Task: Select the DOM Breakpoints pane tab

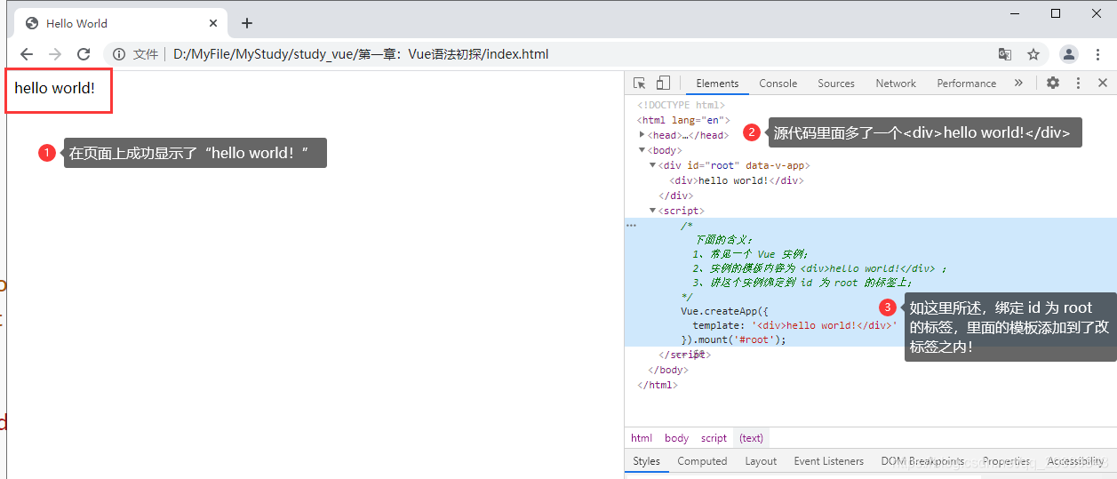Action: pyautogui.click(x=922, y=461)
